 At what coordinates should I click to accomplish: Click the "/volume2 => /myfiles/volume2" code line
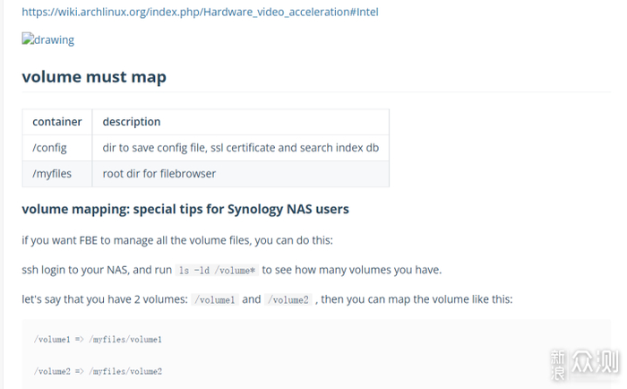click(98, 370)
